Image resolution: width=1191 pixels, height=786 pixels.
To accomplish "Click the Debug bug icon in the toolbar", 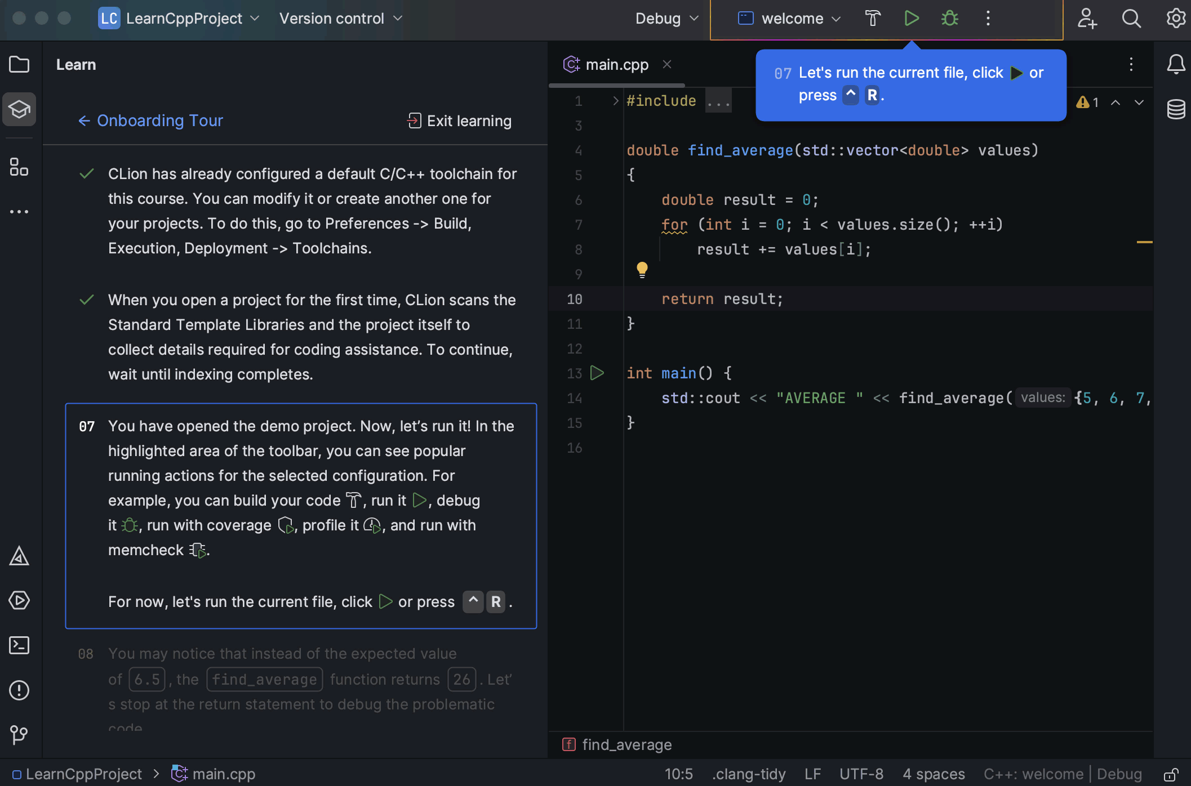I will click(950, 19).
